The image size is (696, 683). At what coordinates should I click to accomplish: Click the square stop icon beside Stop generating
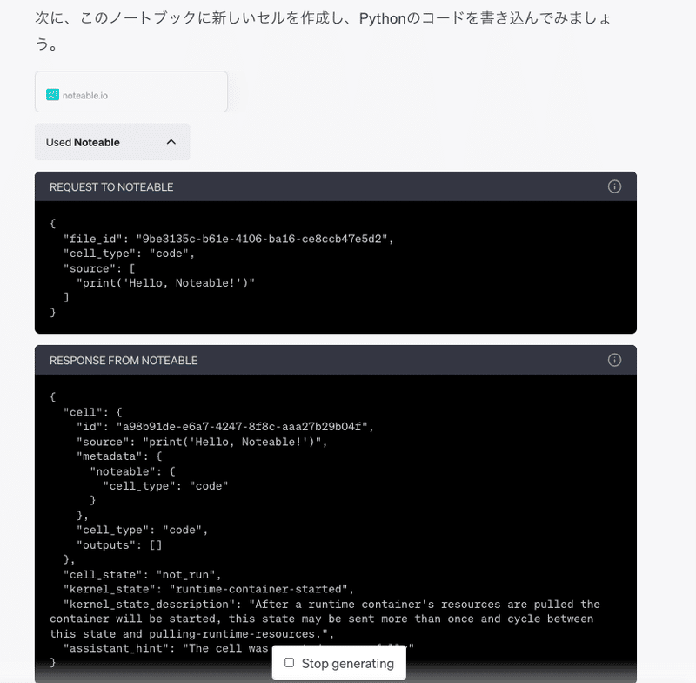tap(289, 662)
